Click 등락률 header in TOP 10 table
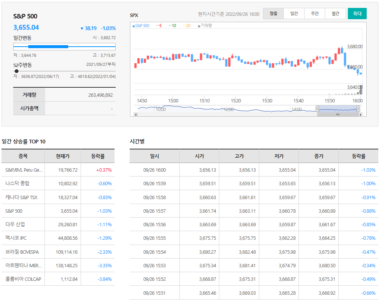Image resolution: width=381 pixels, height=303 pixels. [98, 156]
